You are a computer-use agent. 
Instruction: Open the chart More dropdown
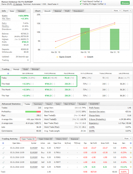click(x=117, y=11)
